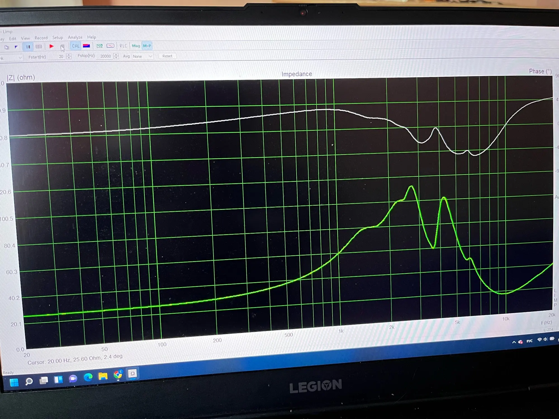559x419 pixels.
Task: Expand the Avg None dropdown
Action: tap(150, 56)
